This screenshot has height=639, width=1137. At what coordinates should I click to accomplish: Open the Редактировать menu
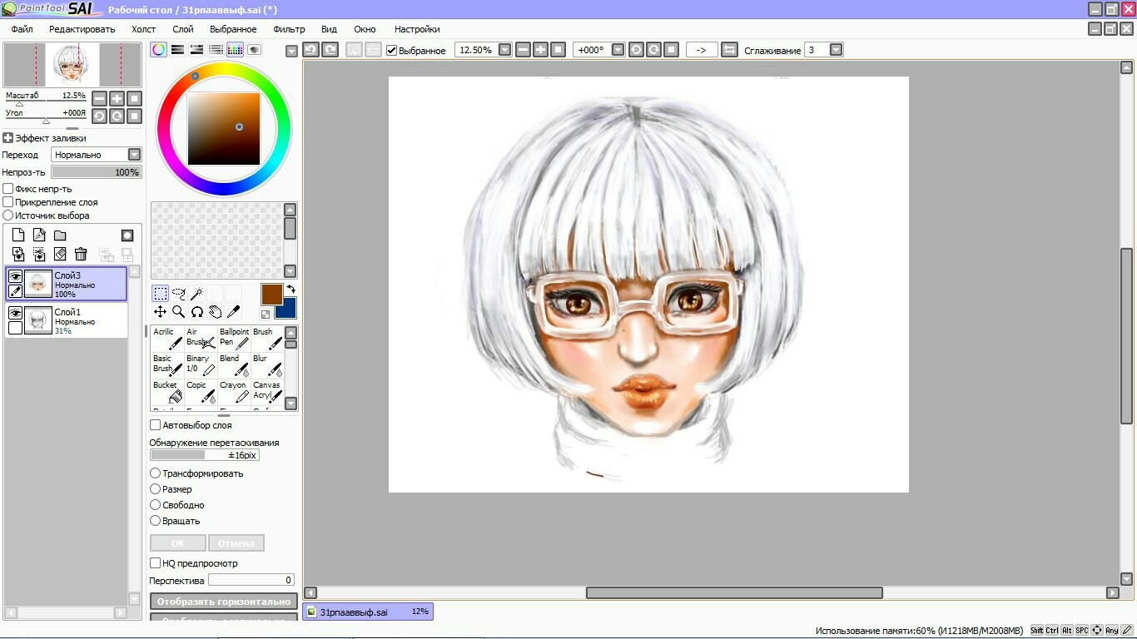click(x=82, y=29)
